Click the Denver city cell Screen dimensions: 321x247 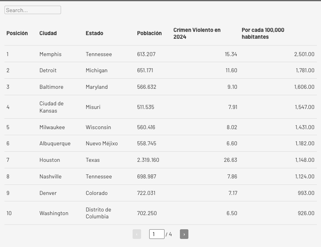click(48, 193)
